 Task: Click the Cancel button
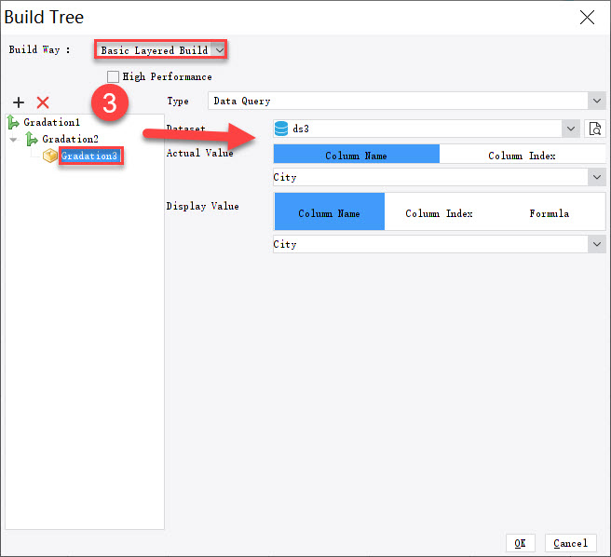coord(570,543)
